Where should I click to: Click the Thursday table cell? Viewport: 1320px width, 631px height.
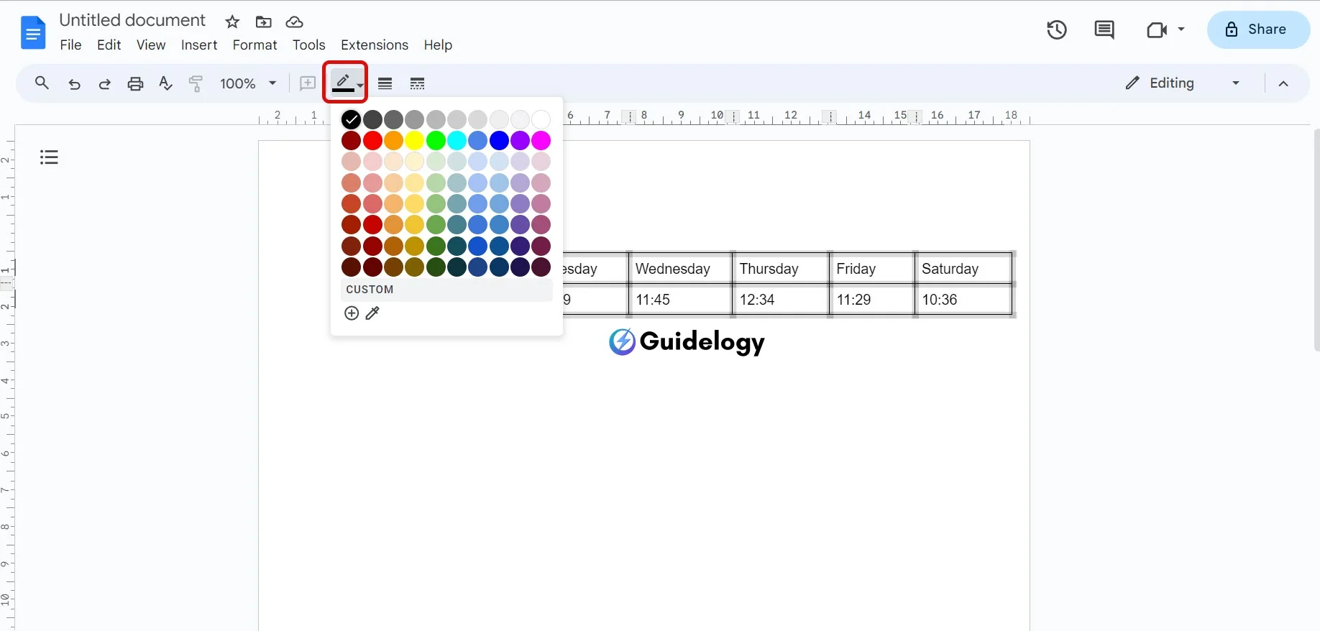coord(781,269)
